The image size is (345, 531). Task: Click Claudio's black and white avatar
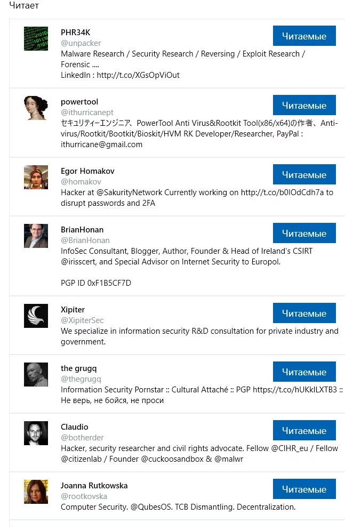[x=36, y=433]
